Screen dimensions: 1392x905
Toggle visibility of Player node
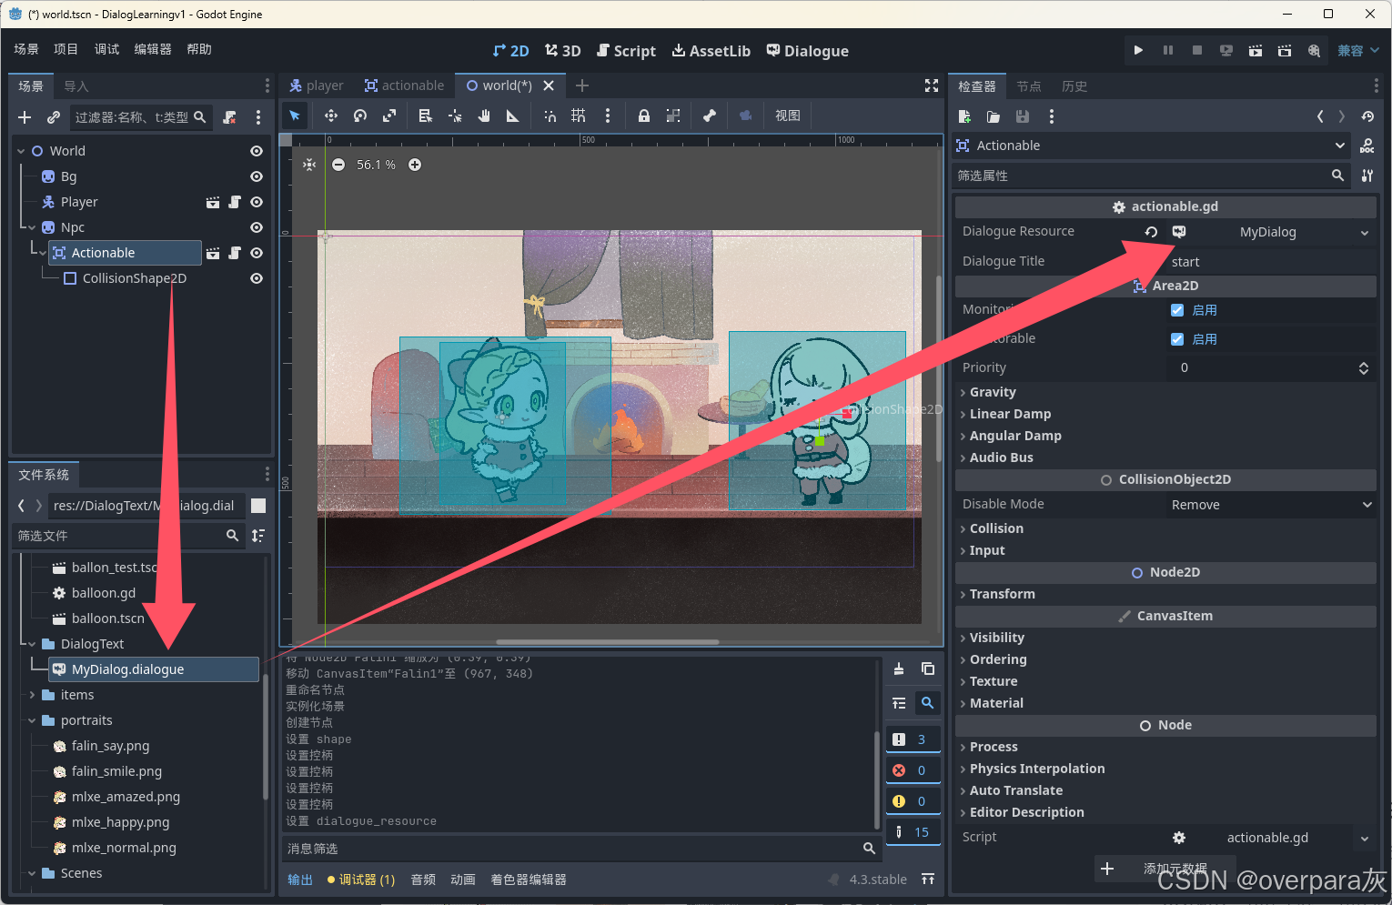(257, 202)
